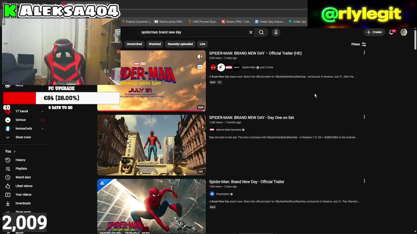The width and height of the screenshot is (417, 234).
Task: Seek the trailer preview's red progress bar
Action: click(151, 110)
